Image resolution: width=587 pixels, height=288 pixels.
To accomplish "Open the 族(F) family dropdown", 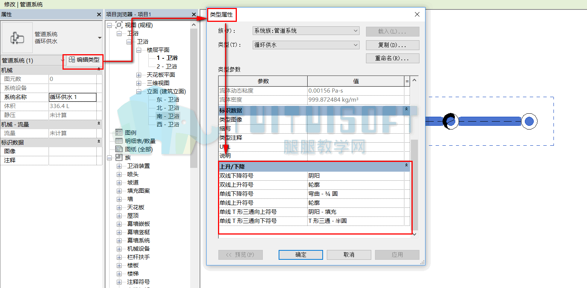I will (x=306, y=31).
